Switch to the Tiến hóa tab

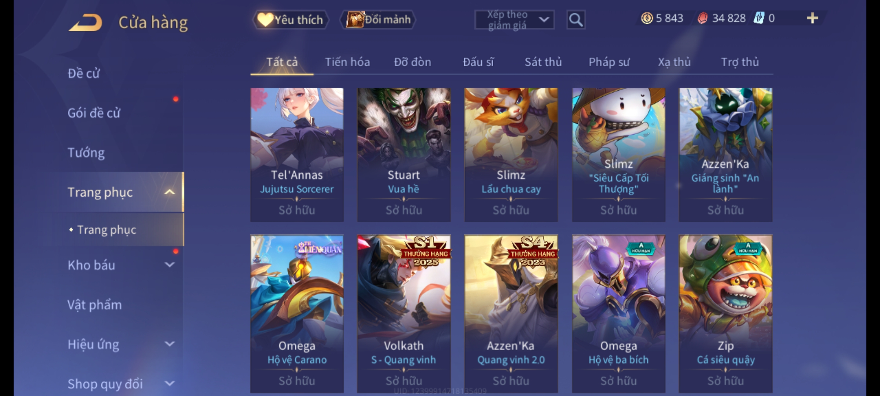pyautogui.click(x=347, y=62)
